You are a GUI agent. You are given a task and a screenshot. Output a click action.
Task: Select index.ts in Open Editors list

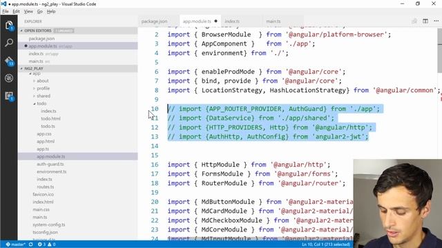78,54
